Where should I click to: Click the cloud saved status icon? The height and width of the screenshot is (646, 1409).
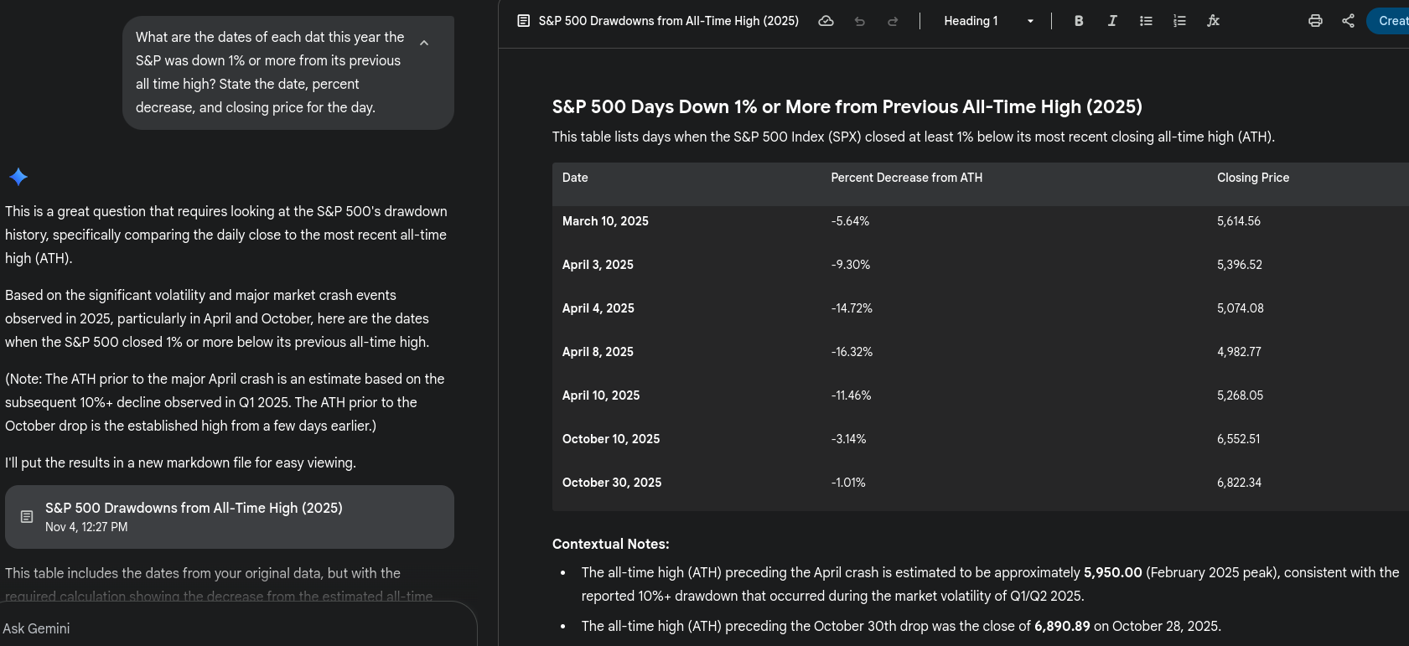pyautogui.click(x=826, y=21)
